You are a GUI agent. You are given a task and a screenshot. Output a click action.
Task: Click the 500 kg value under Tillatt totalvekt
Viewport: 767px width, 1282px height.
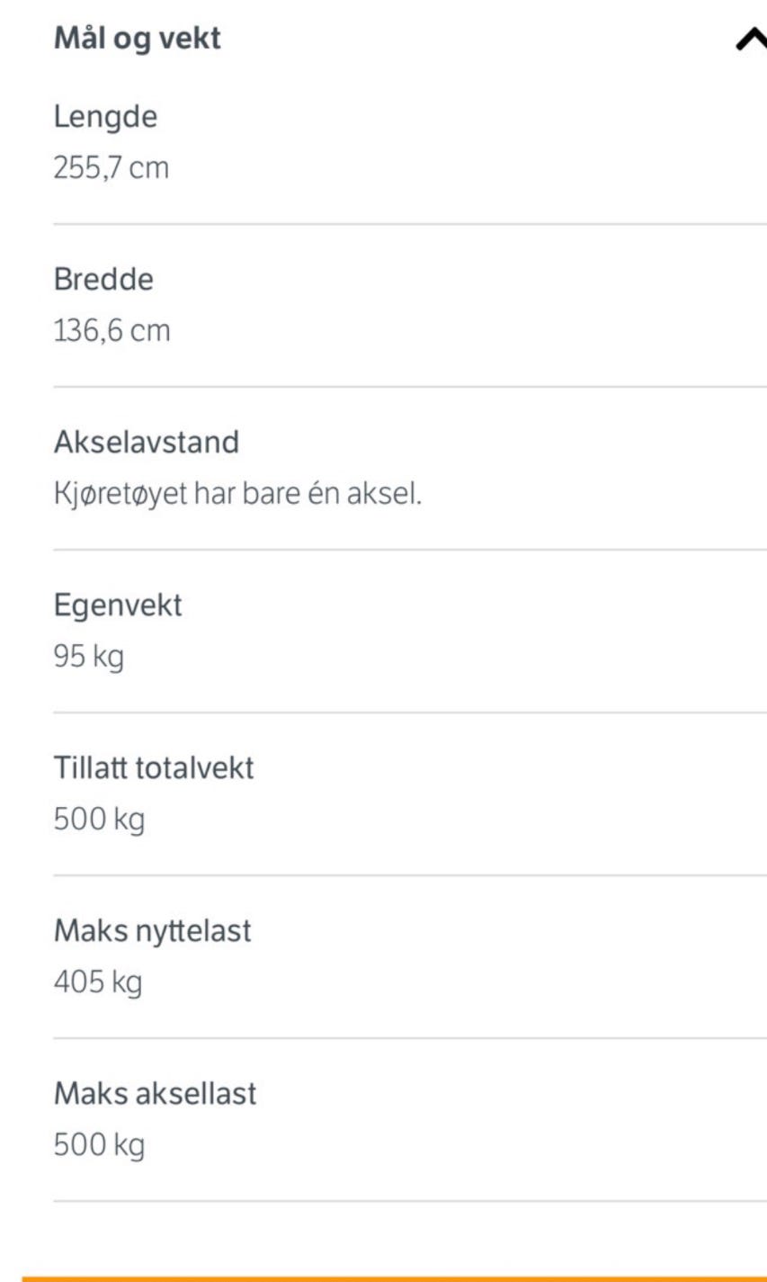point(99,820)
